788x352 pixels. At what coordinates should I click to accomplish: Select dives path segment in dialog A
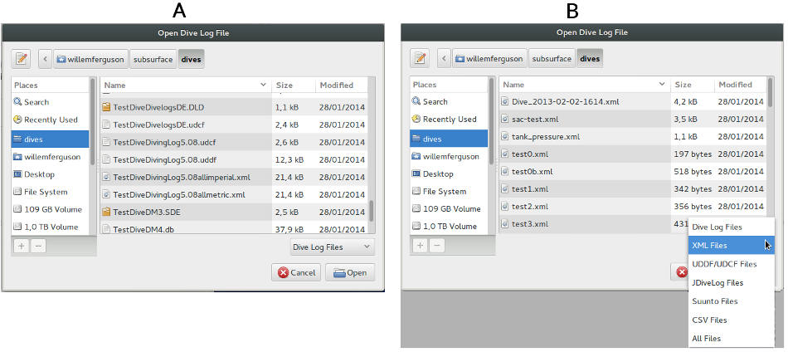tap(191, 59)
